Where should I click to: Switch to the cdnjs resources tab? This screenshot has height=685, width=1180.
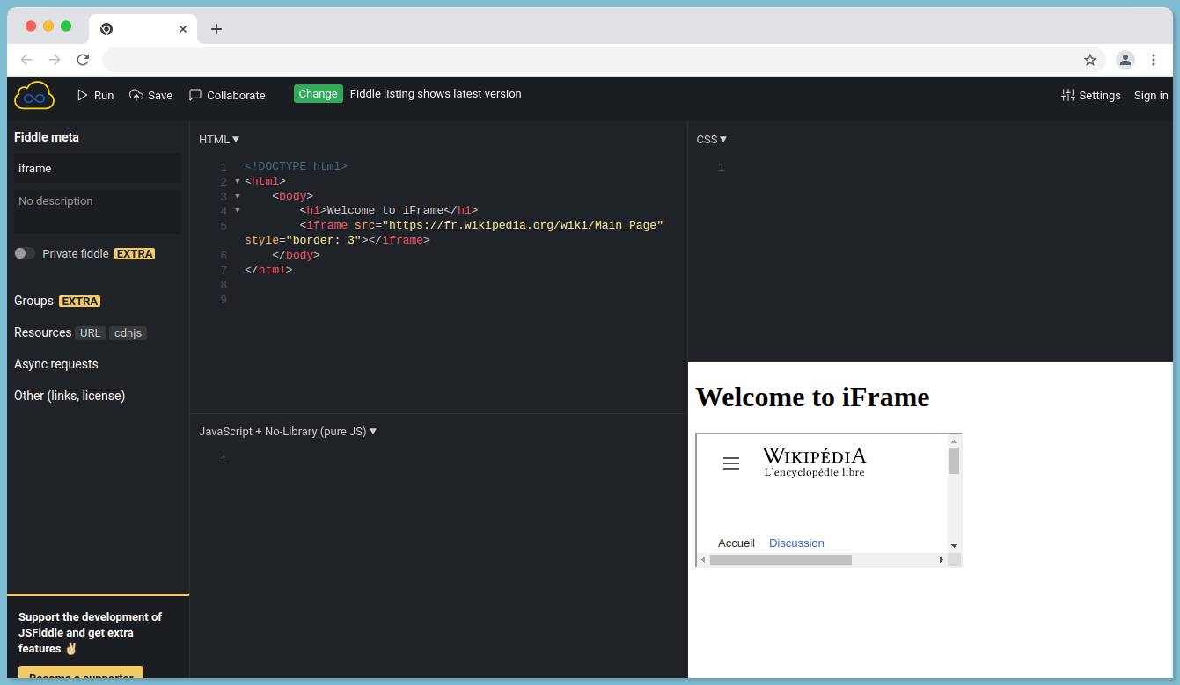128,332
